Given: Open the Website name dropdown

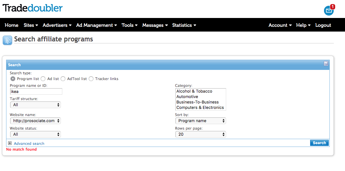Looking at the screenshot, I should point(35,121).
